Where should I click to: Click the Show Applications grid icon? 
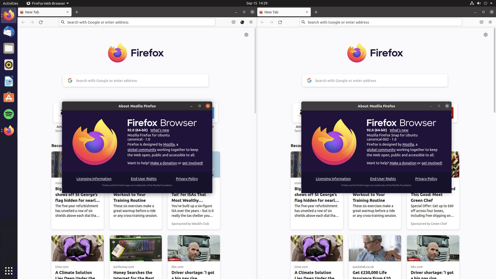(9, 270)
